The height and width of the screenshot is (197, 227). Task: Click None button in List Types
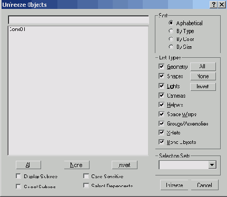coord(203,76)
